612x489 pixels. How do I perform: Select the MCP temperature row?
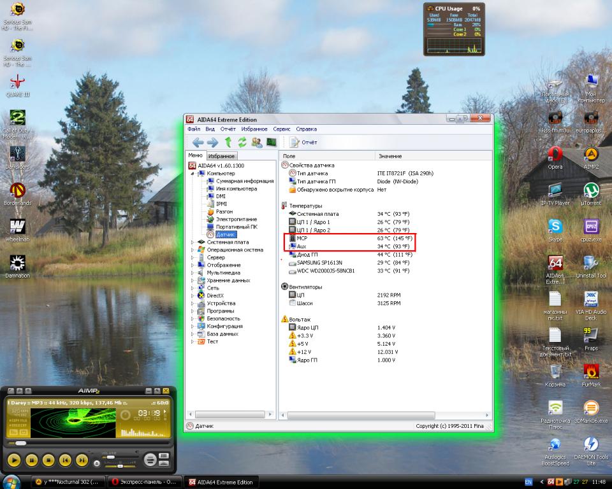click(351, 238)
